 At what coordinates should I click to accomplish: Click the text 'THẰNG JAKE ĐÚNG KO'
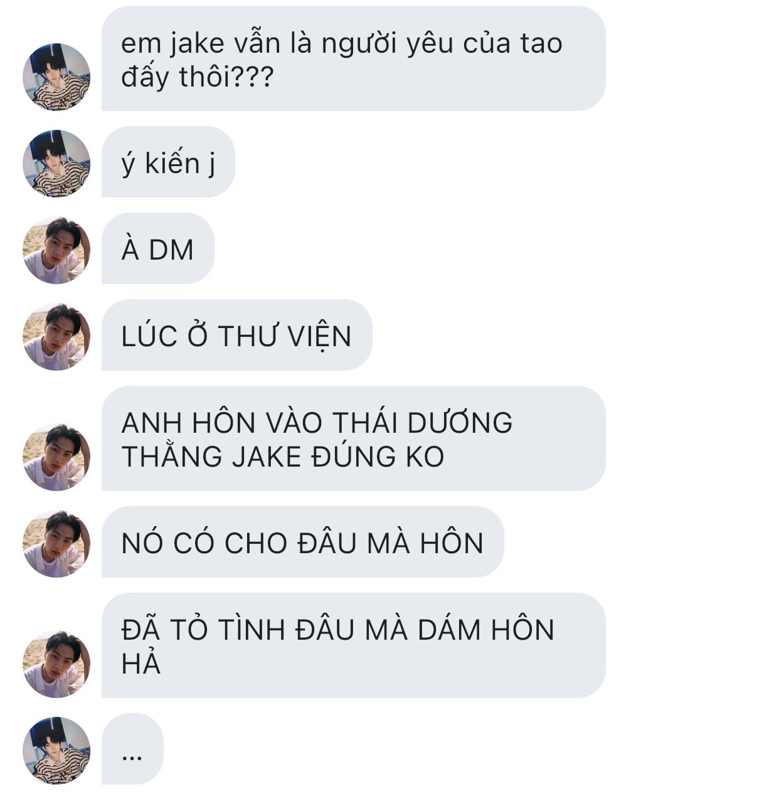pyautogui.click(x=283, y=457)
